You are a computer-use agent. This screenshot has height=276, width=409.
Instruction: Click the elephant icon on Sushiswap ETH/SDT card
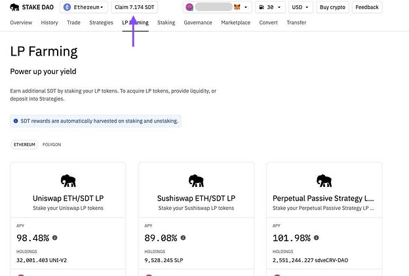pos(196,180)
